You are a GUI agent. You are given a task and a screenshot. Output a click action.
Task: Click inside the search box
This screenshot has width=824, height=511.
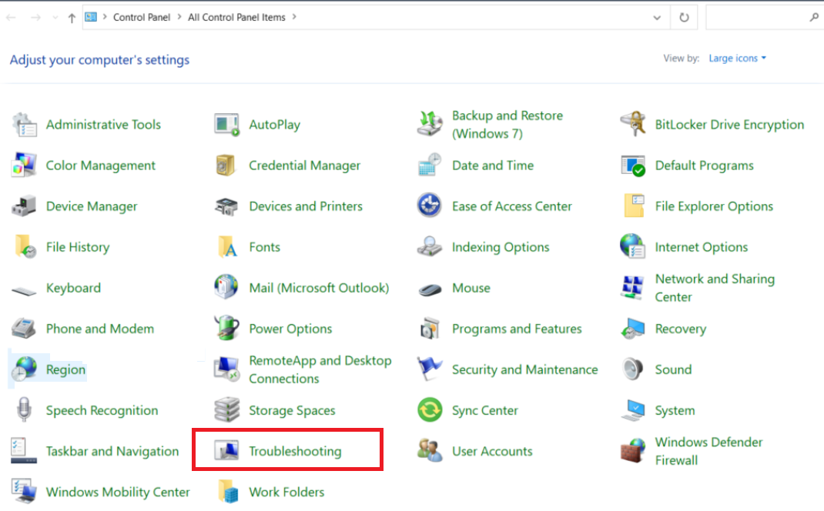pos(762,16)
